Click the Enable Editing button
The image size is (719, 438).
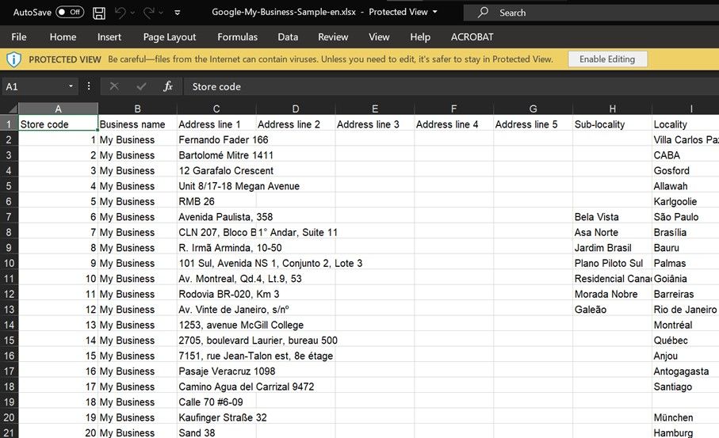[x=607, y=59]
